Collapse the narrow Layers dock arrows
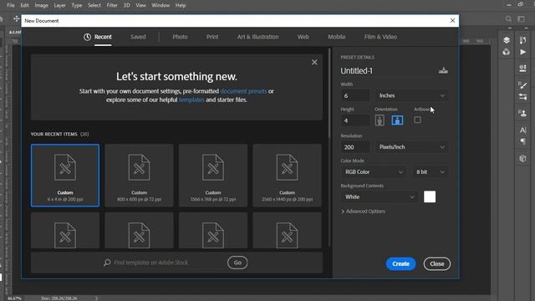Screen dimensions: 535x301 coord(510,28)
